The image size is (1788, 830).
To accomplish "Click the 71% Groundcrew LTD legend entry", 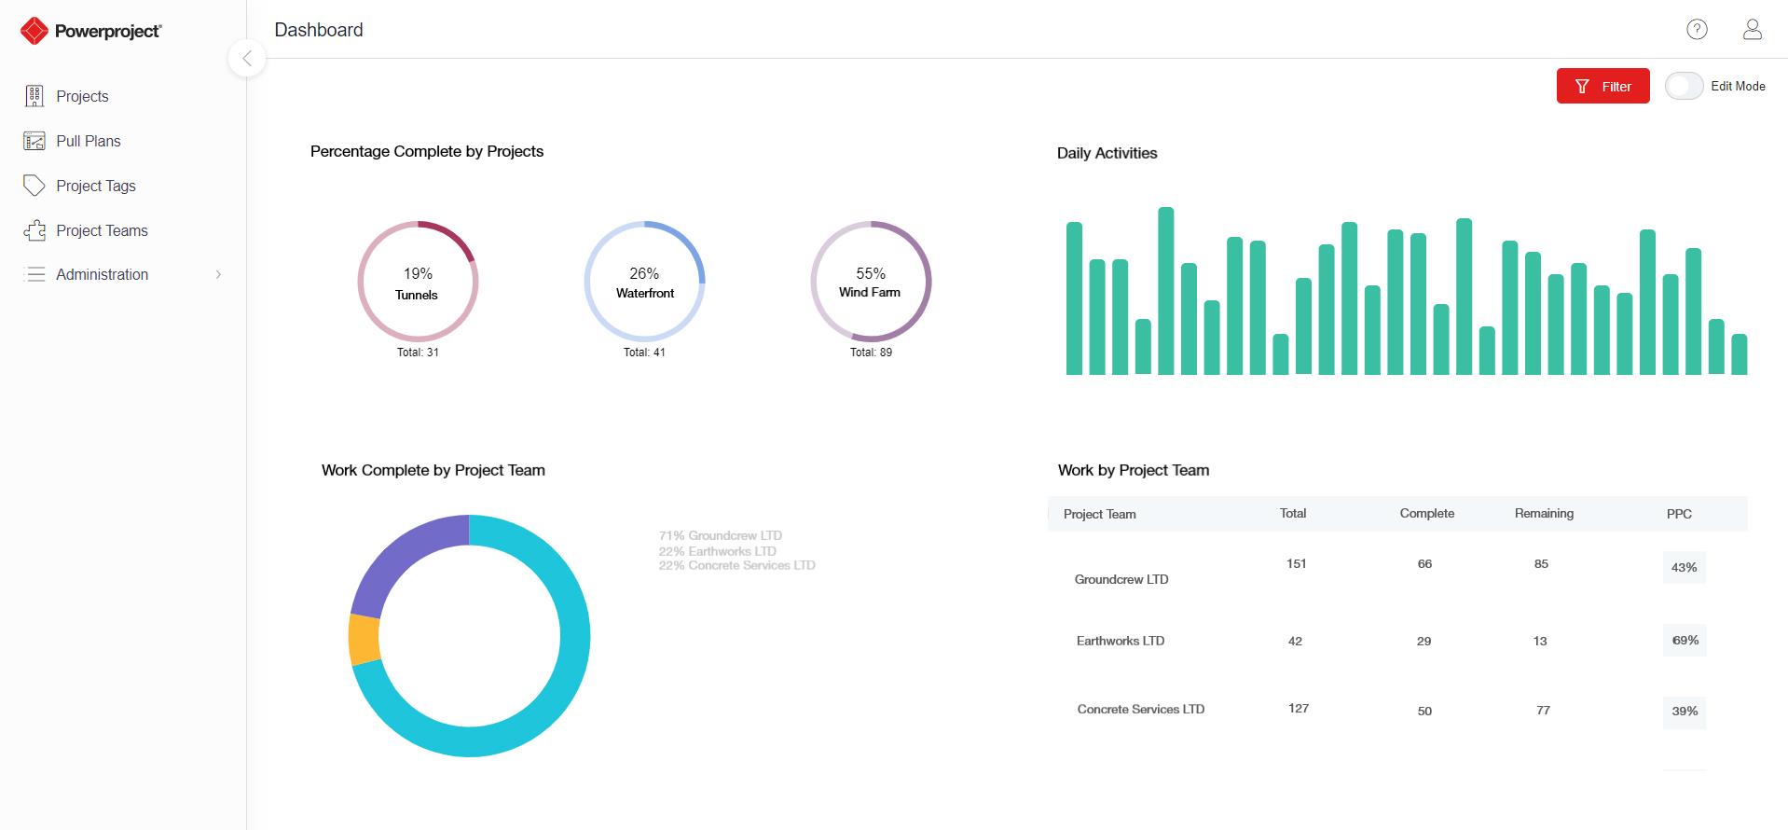I will [720, 535].
